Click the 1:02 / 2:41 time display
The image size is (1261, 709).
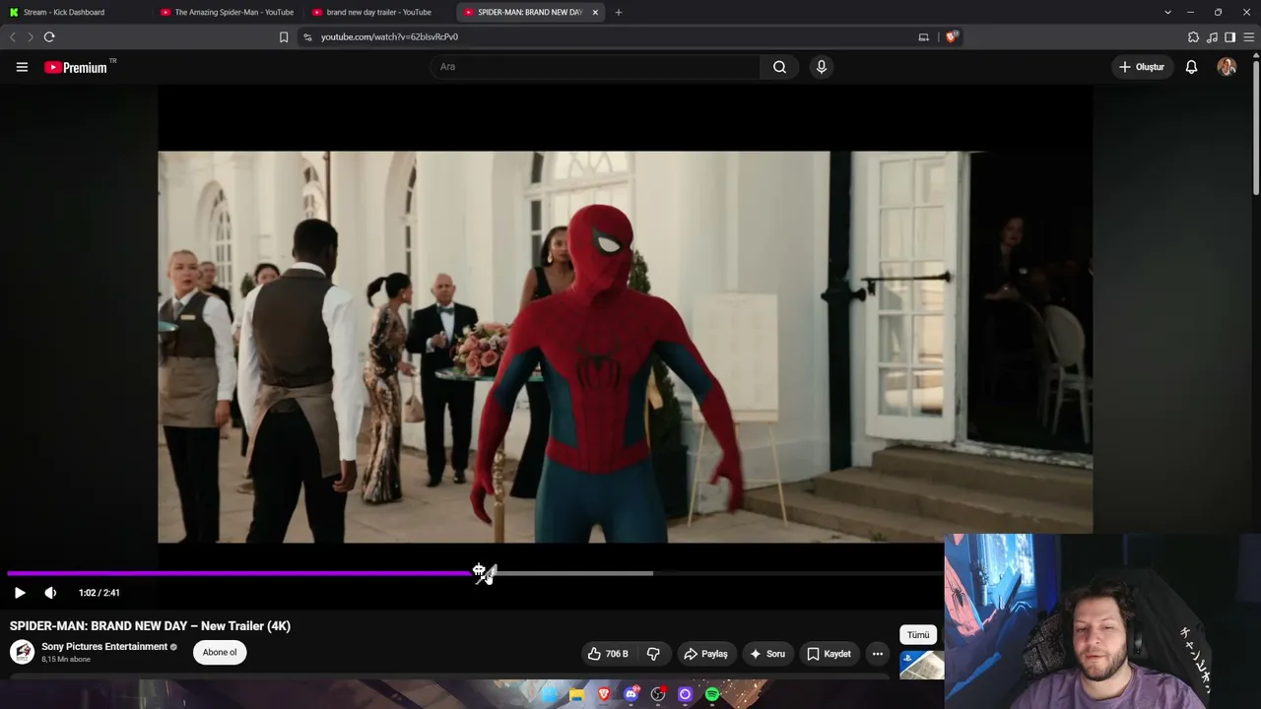99,593
